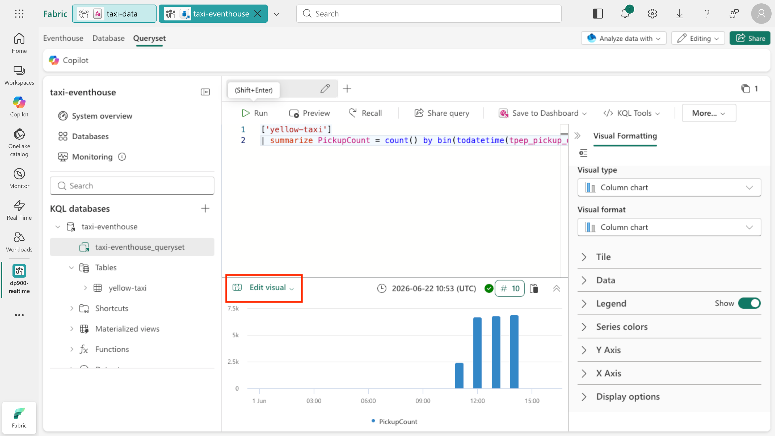Add a new query tab
This screenshot has width=775, height=436.
347,89
